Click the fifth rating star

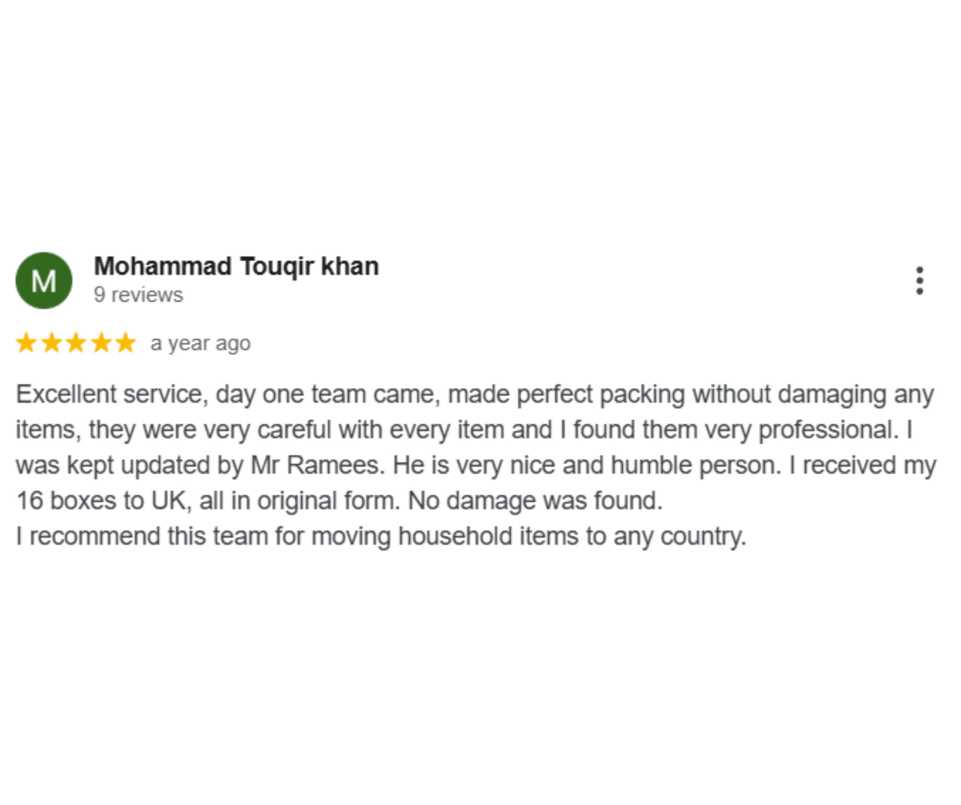126,343
